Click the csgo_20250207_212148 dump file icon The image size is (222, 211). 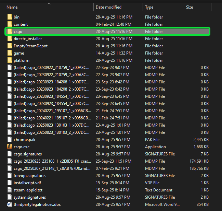pos(10,168)
